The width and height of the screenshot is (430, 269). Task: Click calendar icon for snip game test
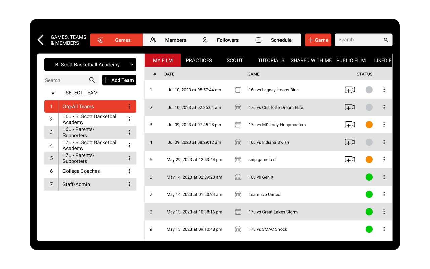[238, 159]
